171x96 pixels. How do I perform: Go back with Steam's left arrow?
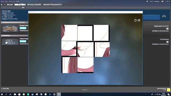pos(2,5)
